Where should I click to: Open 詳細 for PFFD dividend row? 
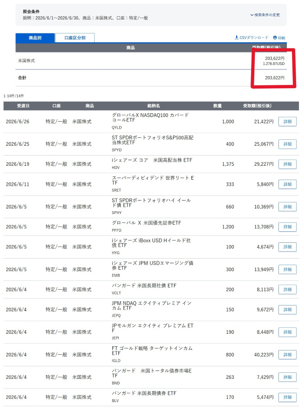(287, 227)
